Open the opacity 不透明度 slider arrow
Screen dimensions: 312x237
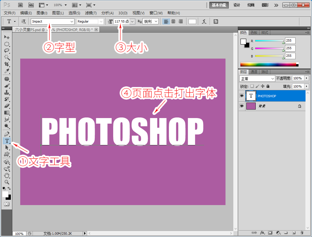[x=307, y=78]
